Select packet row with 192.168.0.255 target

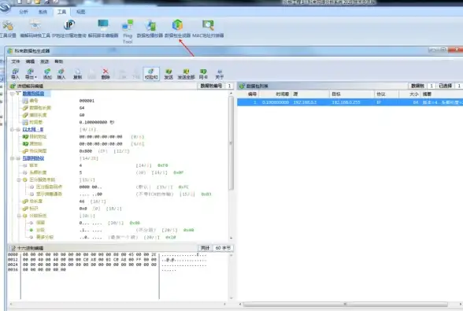click(x=350, y=102)
